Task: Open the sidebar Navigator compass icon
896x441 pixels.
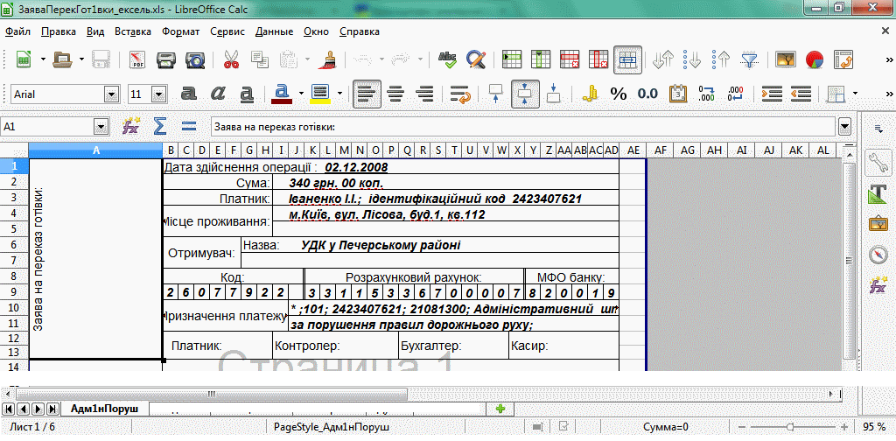Action: [878, 254]
